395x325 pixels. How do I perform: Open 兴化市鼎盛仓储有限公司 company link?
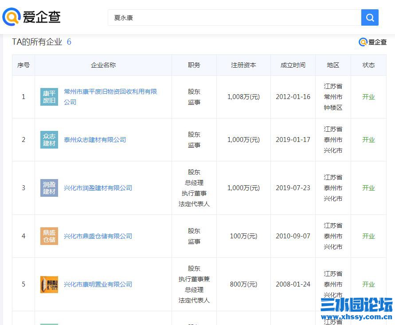pos(98,236)
